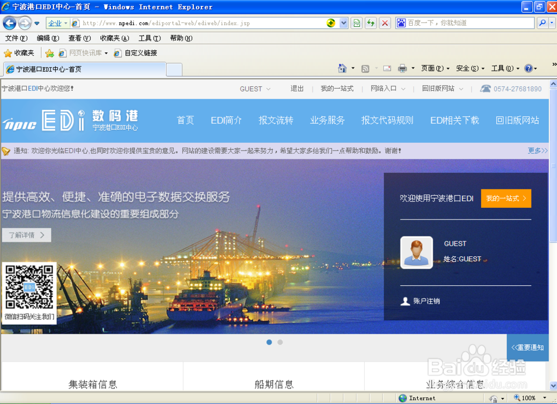The height and width of the screenshot is (404, 557).
Task: Open the 页面 command bar dropdown
Action: tap(435, 68)
